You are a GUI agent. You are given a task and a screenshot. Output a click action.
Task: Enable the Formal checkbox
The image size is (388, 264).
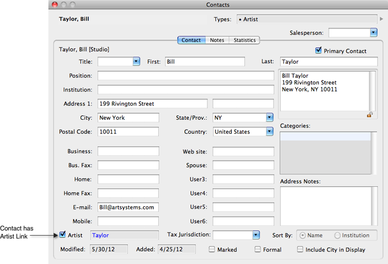[x=258, y=249]
